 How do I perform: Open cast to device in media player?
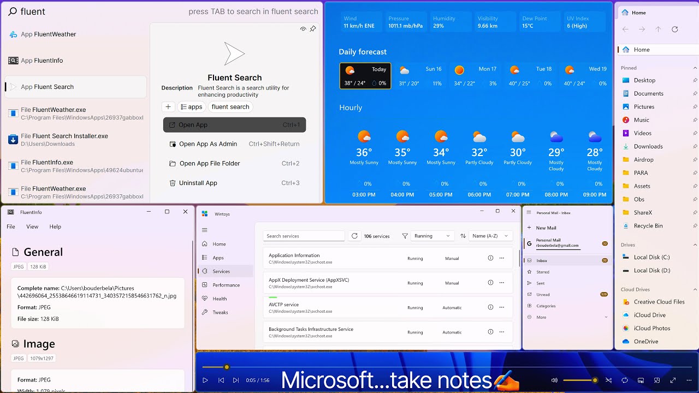point(641,380)
